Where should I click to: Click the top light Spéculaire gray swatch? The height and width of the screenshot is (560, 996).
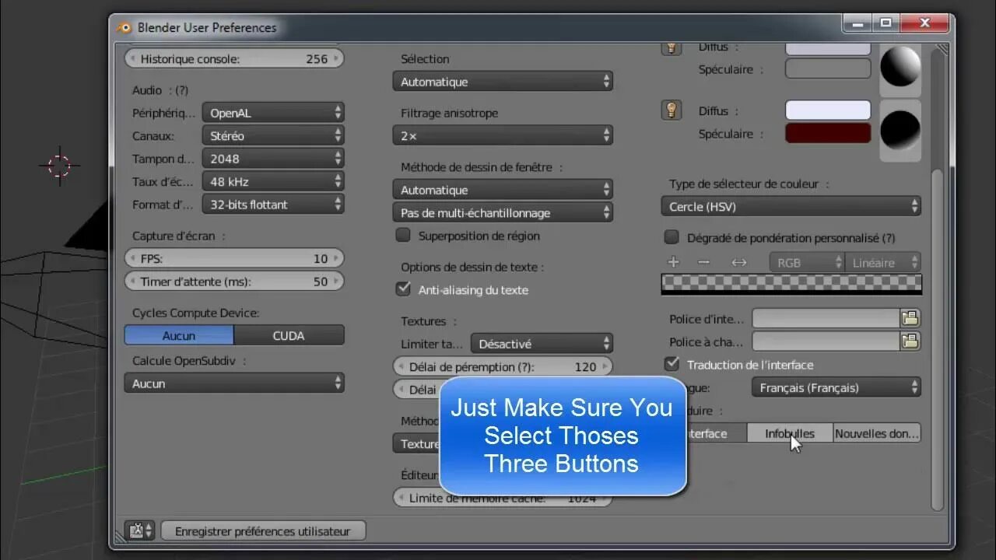click(x=828, y=68)
